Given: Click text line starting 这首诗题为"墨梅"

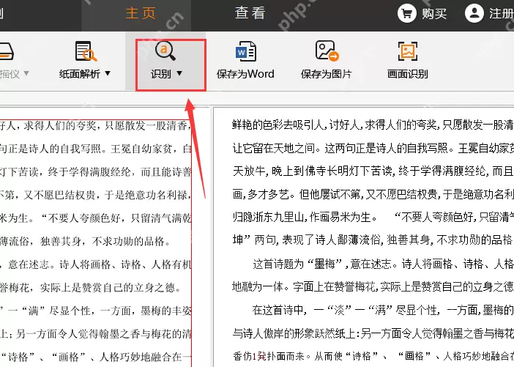Looking at the screenshot, I should click(383, 264).
